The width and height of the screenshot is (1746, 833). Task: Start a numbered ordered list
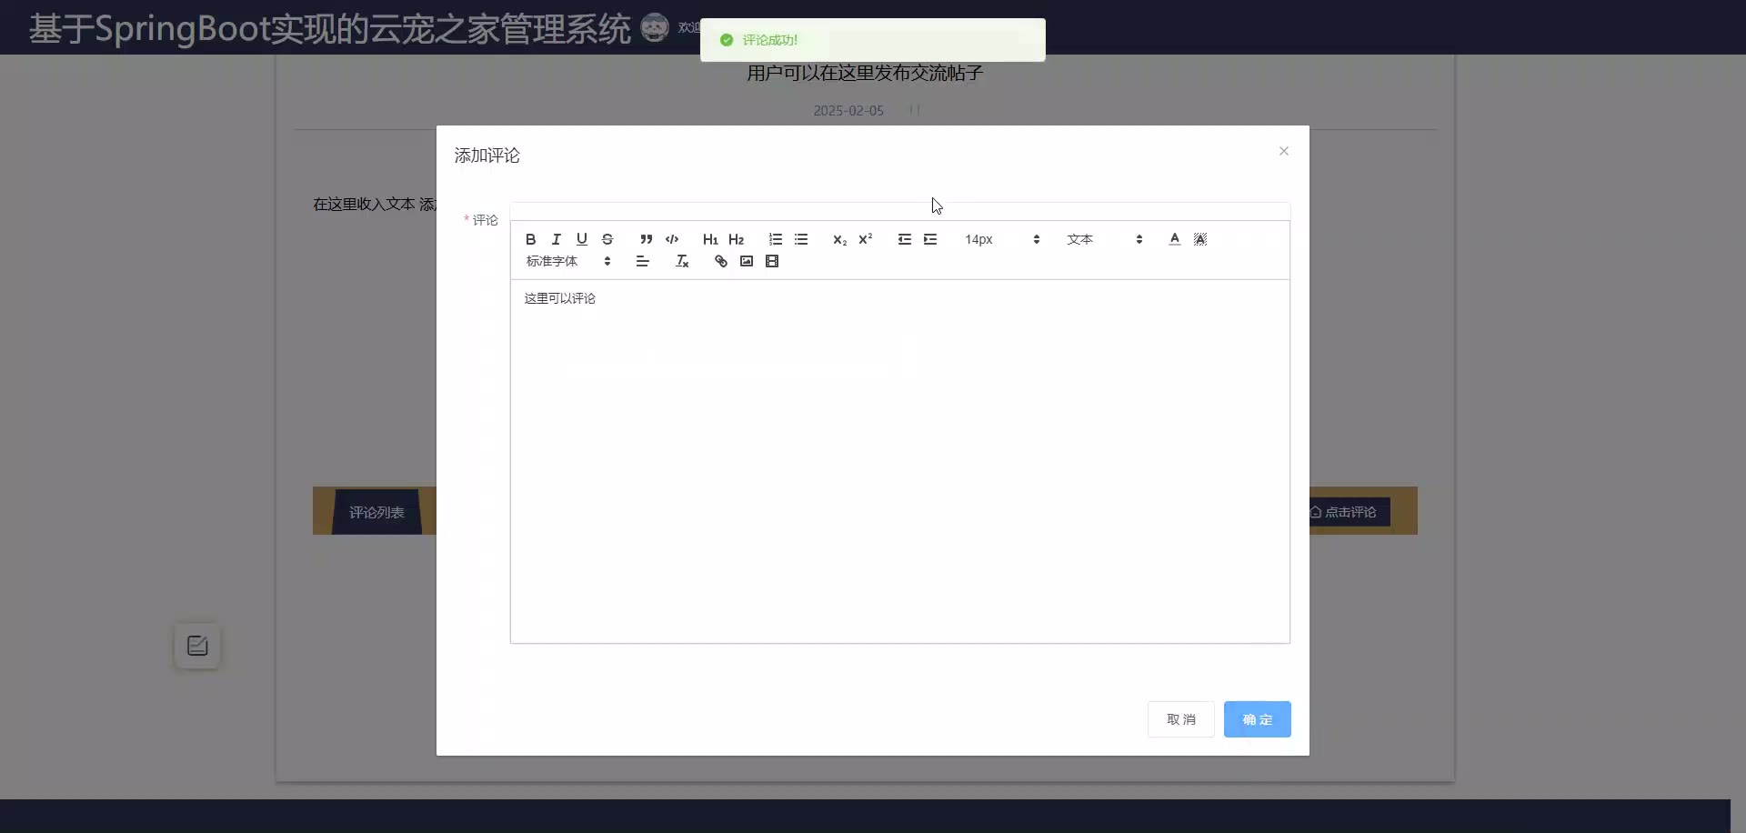click(x=776, y=239)
